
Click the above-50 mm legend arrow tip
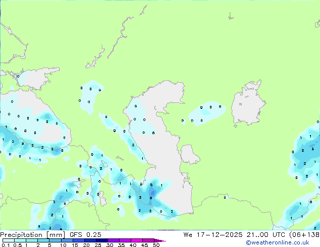(x=160, y=241)
